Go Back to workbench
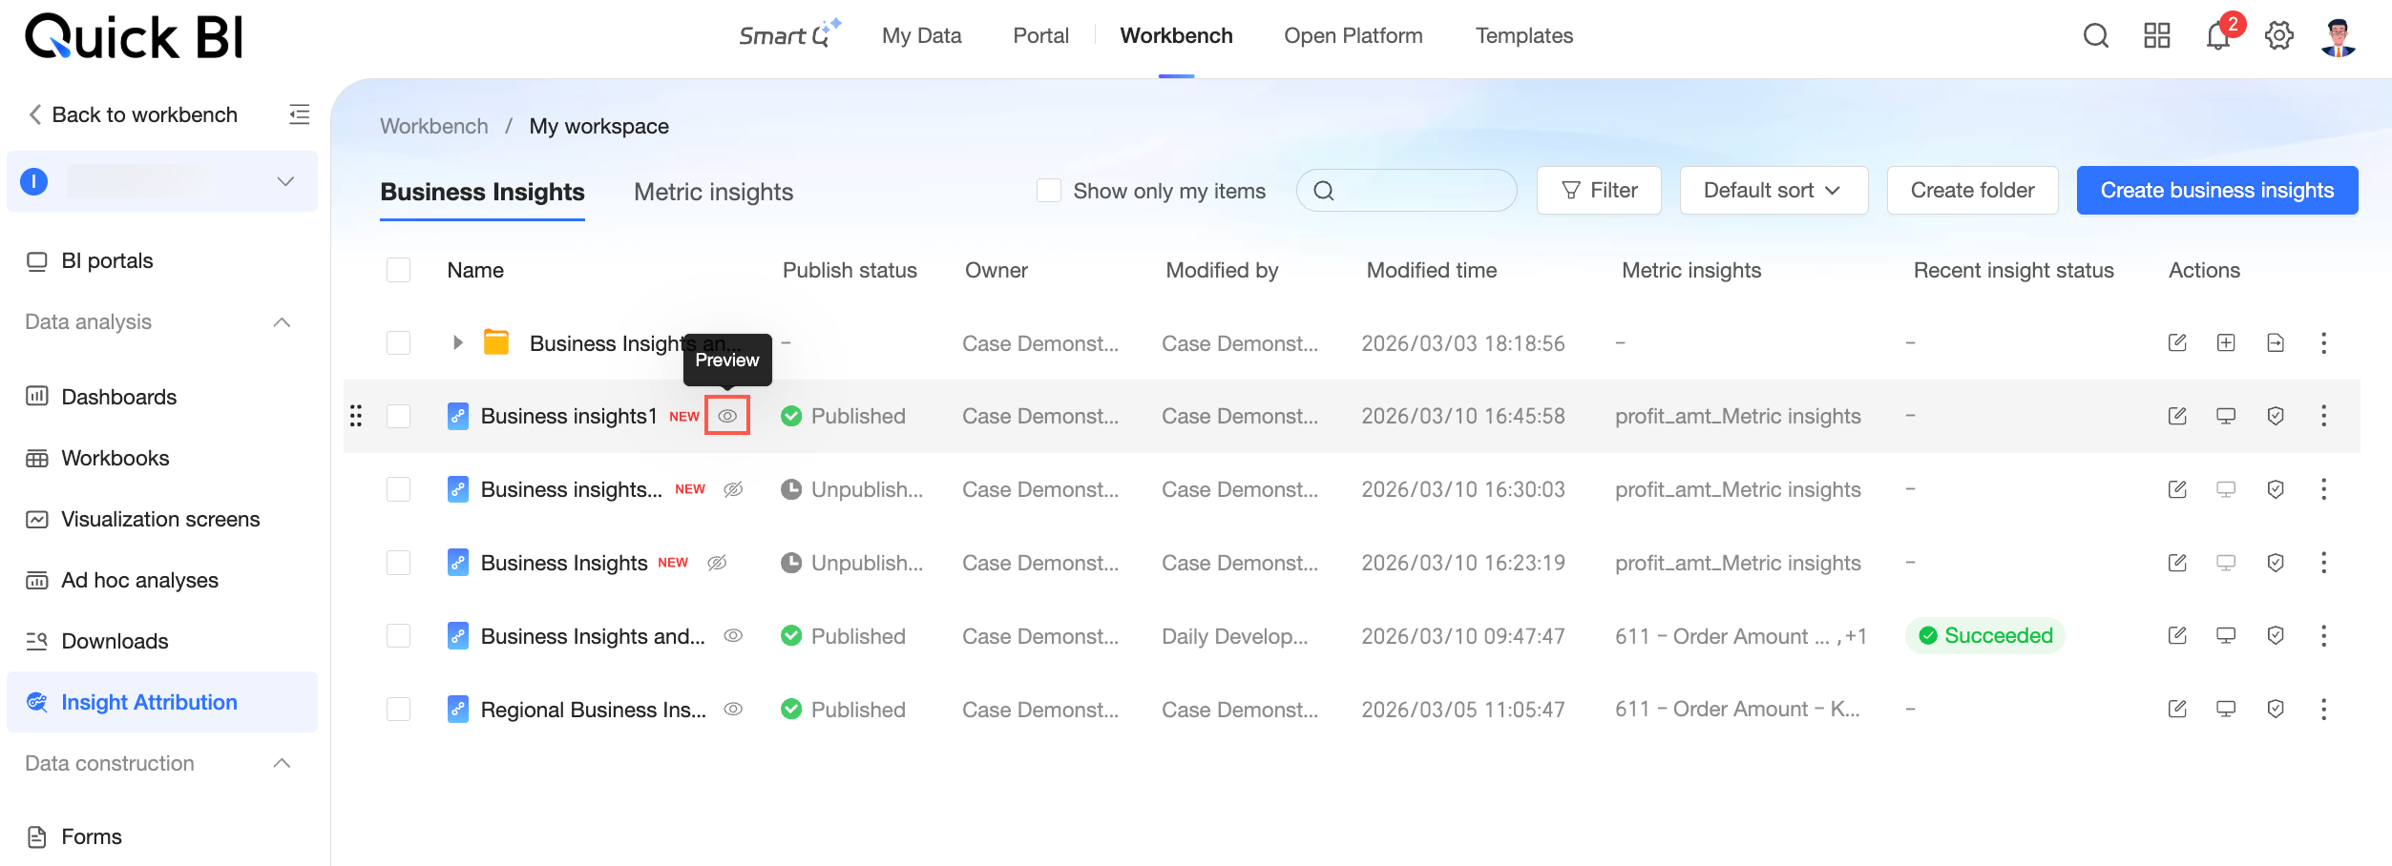This screenshot has height=866, width=2392. point(133,114)
